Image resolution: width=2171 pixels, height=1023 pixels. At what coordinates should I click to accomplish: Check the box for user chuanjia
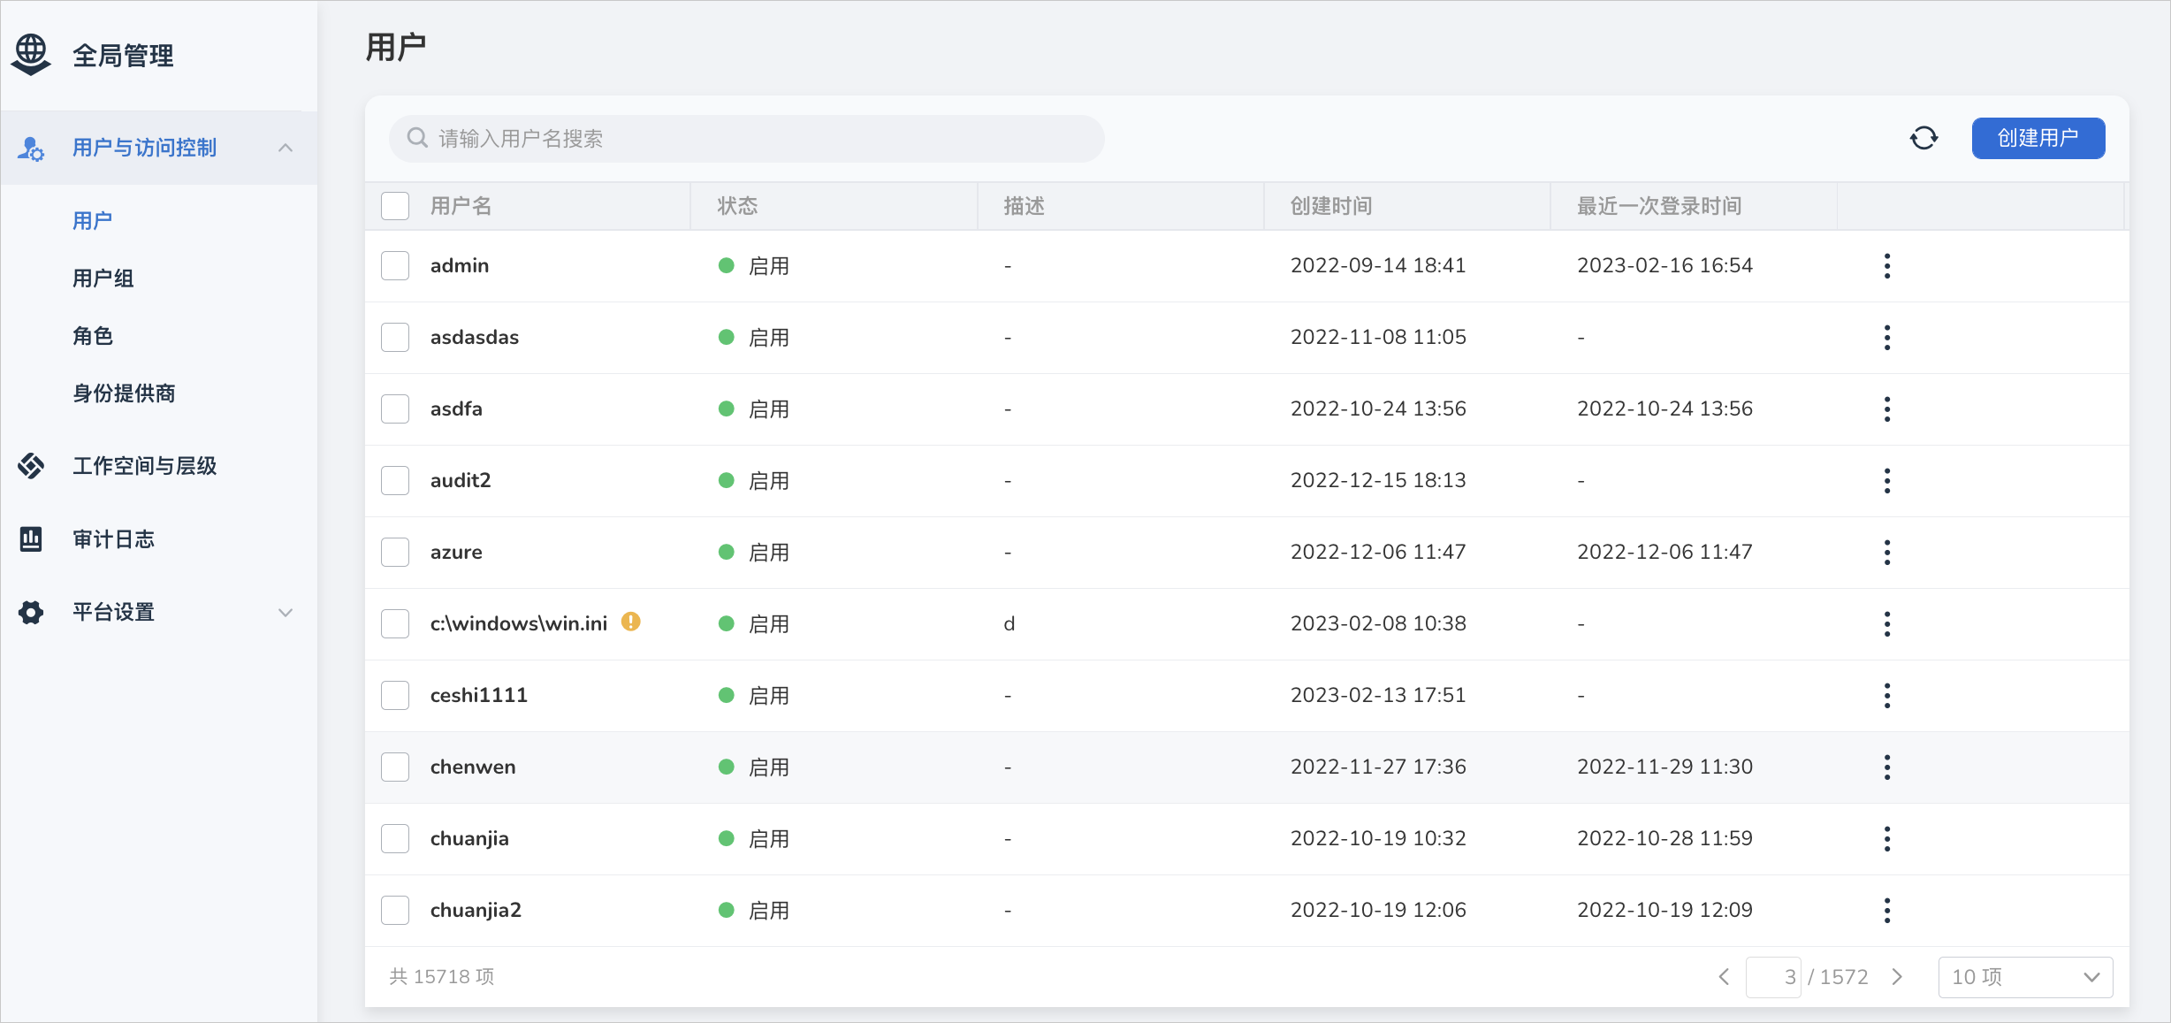(x=395, y=839)
